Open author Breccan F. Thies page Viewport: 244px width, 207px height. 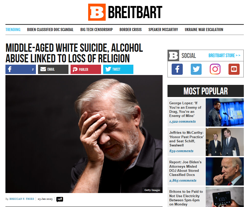pos(22,199)
